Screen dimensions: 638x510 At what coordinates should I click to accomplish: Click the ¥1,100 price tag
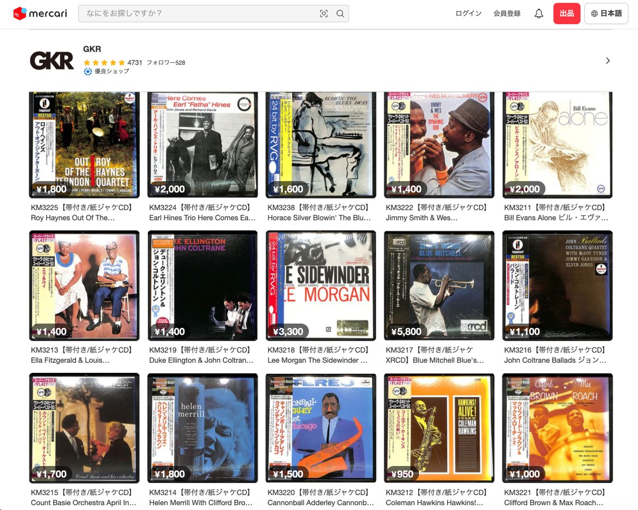click(525, 331)
